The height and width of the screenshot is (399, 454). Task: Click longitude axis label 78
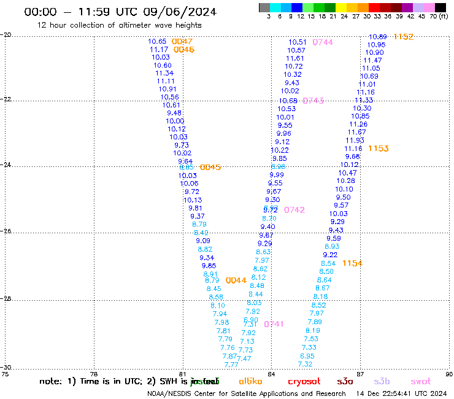click(94, 374)
